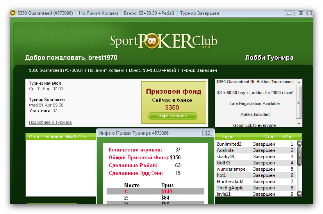Viewport: 323px width, 214px height.
Task: Click the player list scroll up arrow
Action: point(300,143)
